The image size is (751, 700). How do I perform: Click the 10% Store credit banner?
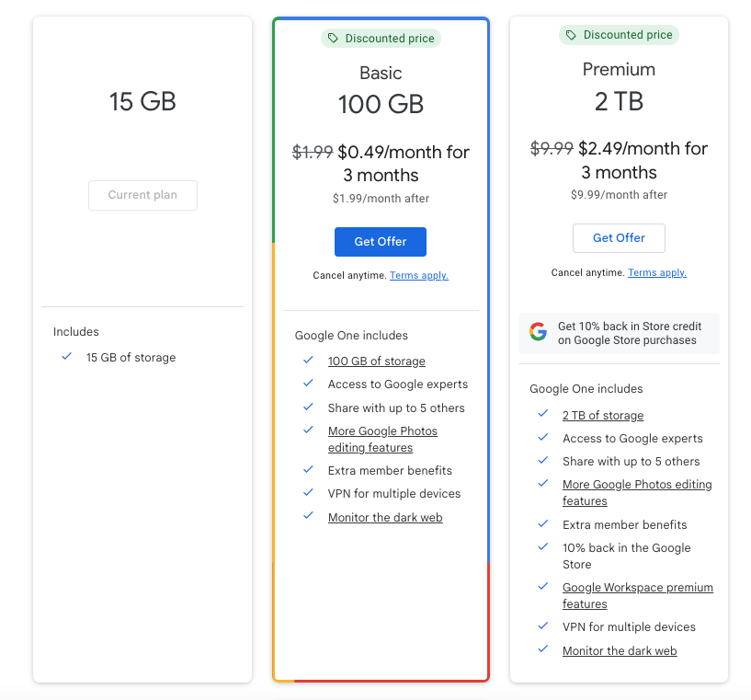620,333
